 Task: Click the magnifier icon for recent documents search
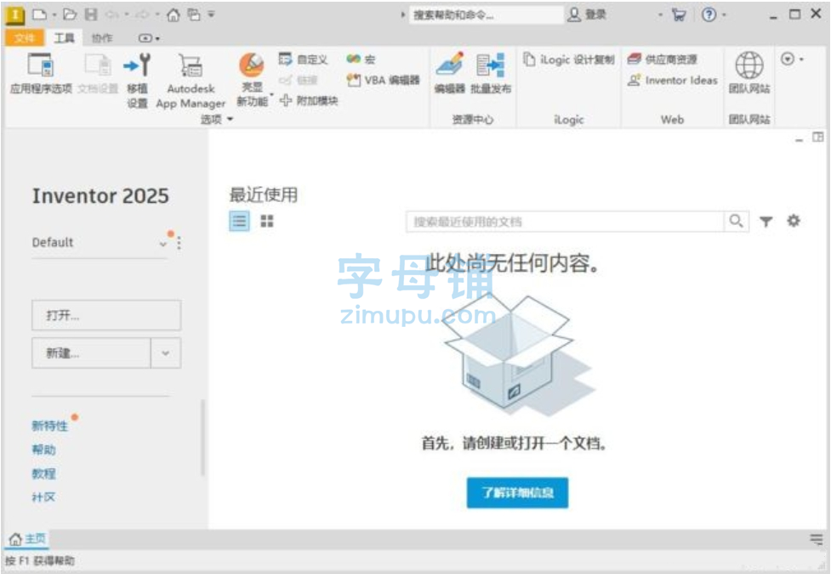736,221
